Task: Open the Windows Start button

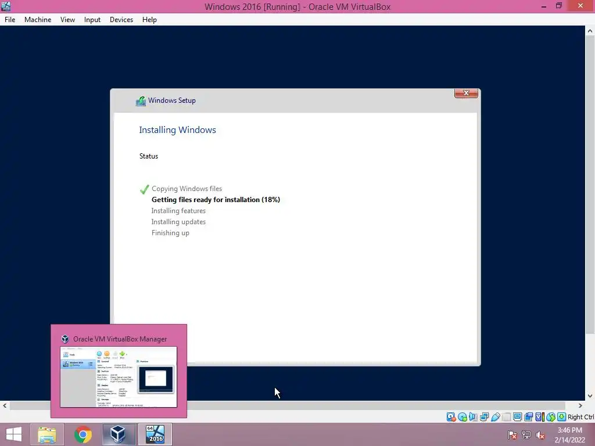Action: pyautogui.click(x=14, y=434)
